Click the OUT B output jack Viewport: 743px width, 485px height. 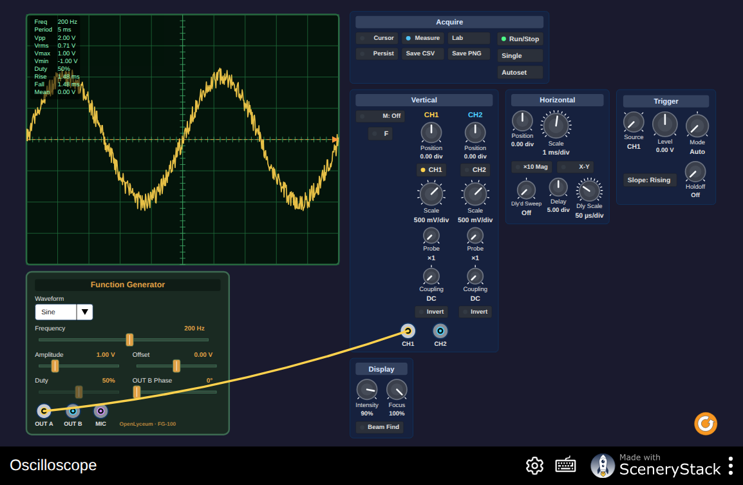73,410
